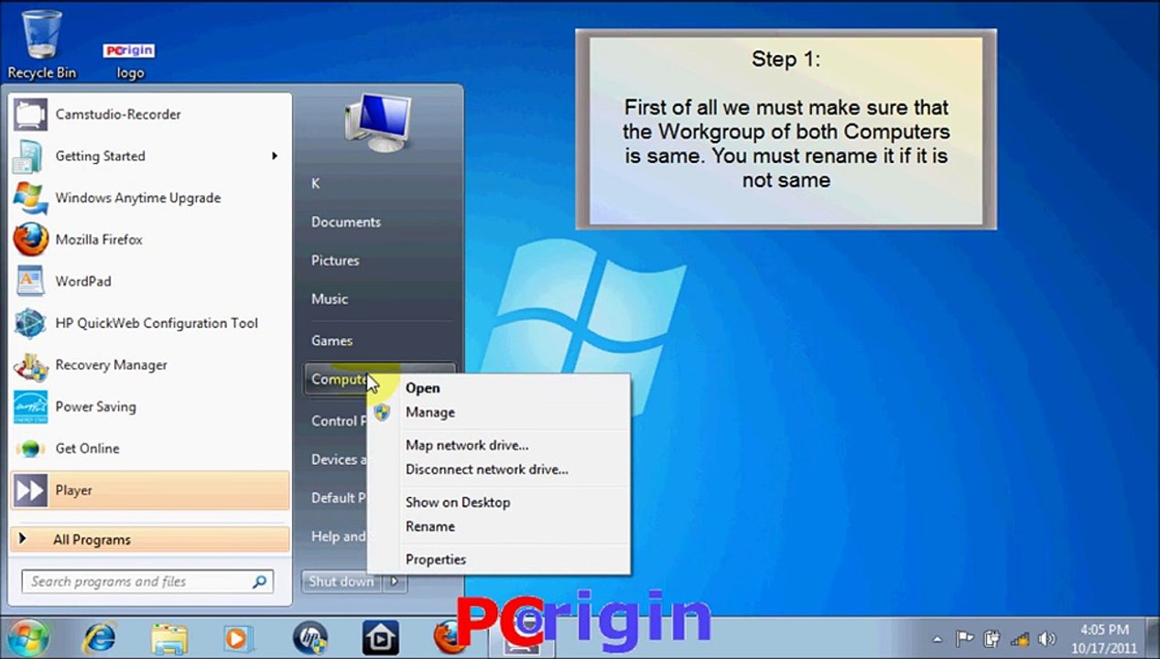
Task: Open Documents from Start menu
Action: tap(346, 222)
